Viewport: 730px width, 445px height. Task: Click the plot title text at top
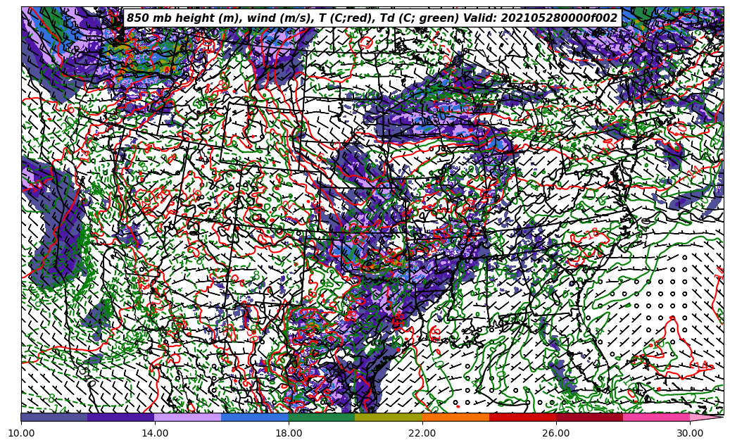pyautogui.click(x=372, y=18)
